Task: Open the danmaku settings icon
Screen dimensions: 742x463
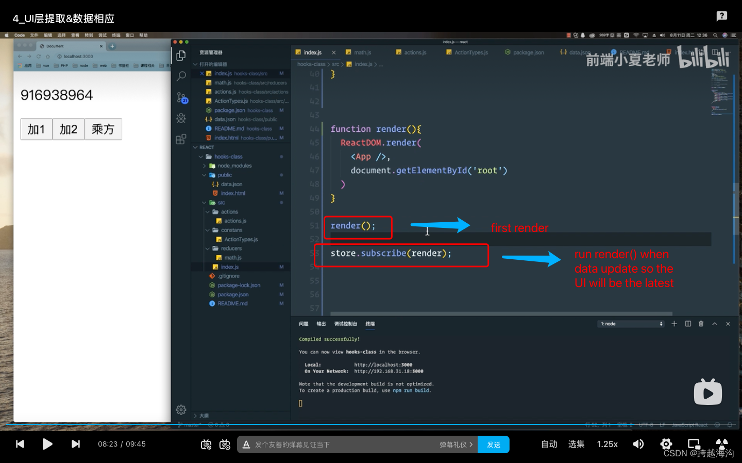Action: 225,444
